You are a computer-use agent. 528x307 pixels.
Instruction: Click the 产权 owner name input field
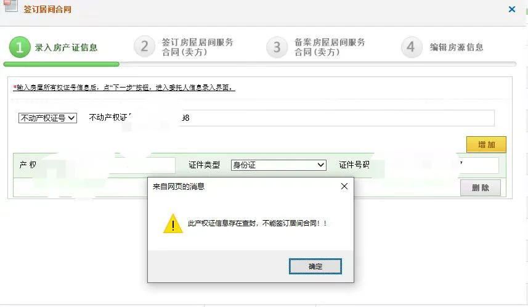point(108,165)
